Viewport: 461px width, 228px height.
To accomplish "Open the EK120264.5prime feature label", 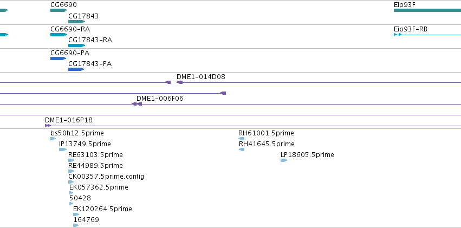I will coord(102,209).
